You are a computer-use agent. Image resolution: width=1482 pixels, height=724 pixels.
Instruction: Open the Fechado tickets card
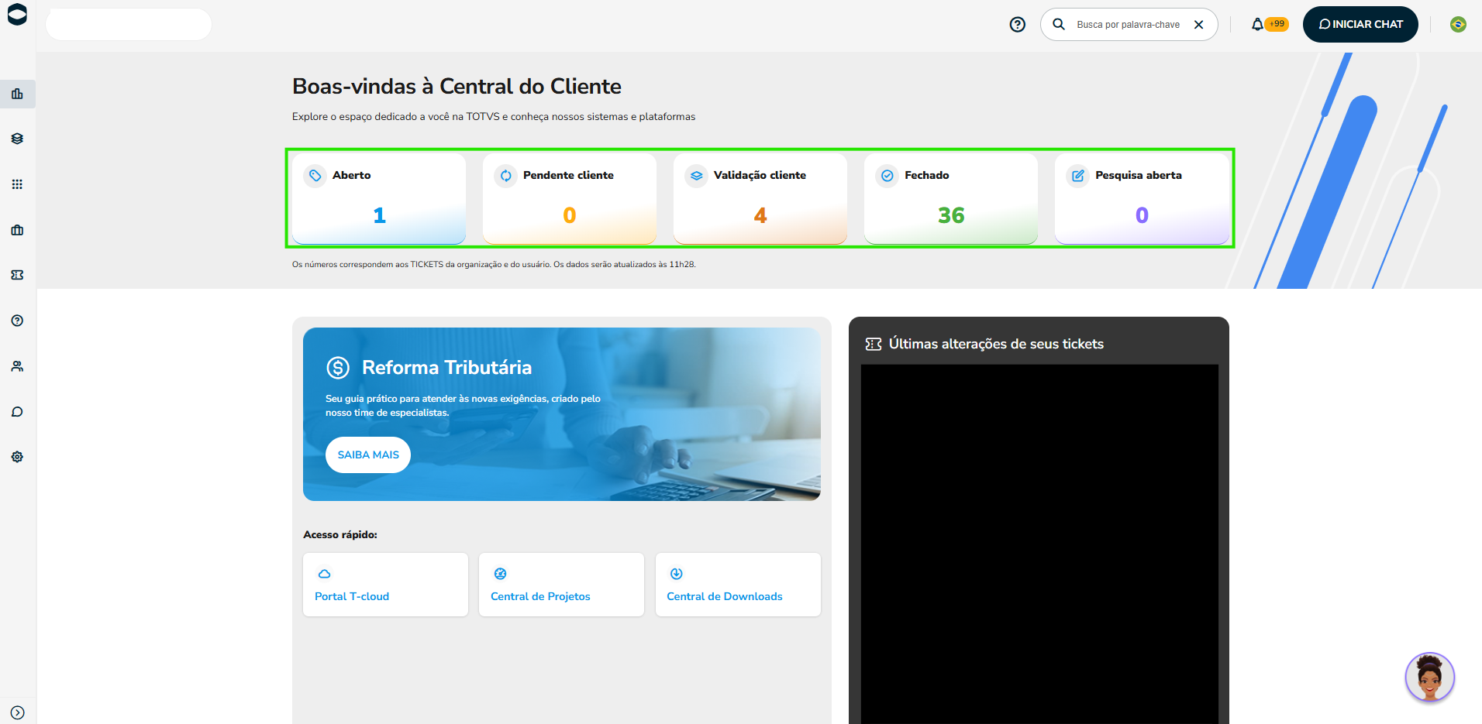[951, 198]
